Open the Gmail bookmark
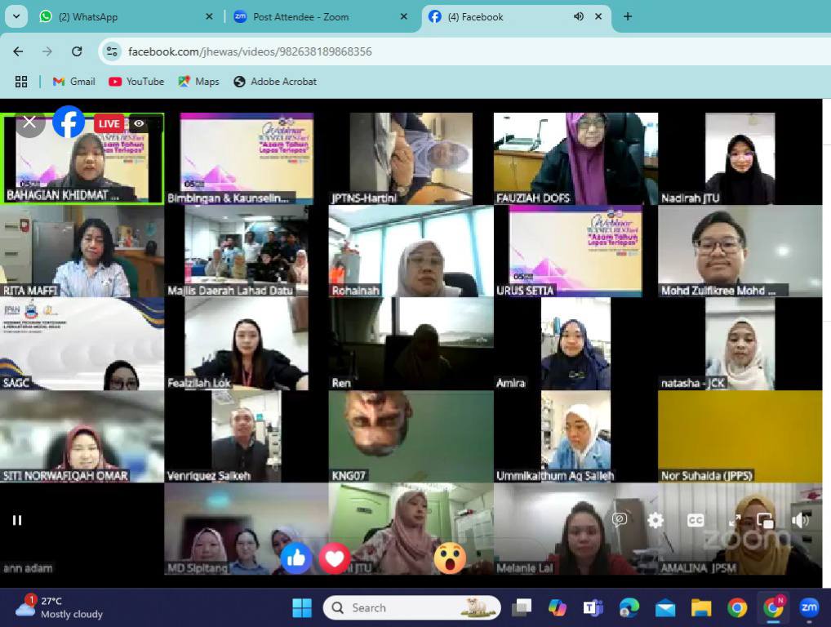This screenshot has width=831, height=627. [x=74, y=82]
